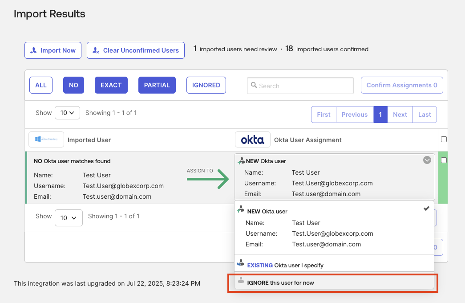Viewport: 465px width, 303px height.
Task: Open the top Show rows dropdown
Action: [67, 113]
